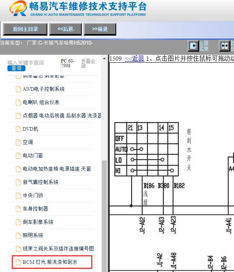Screen dimensions: 234x272
Task: Click the document icon beside 电动电加热座椅
Action: point(18,169)
